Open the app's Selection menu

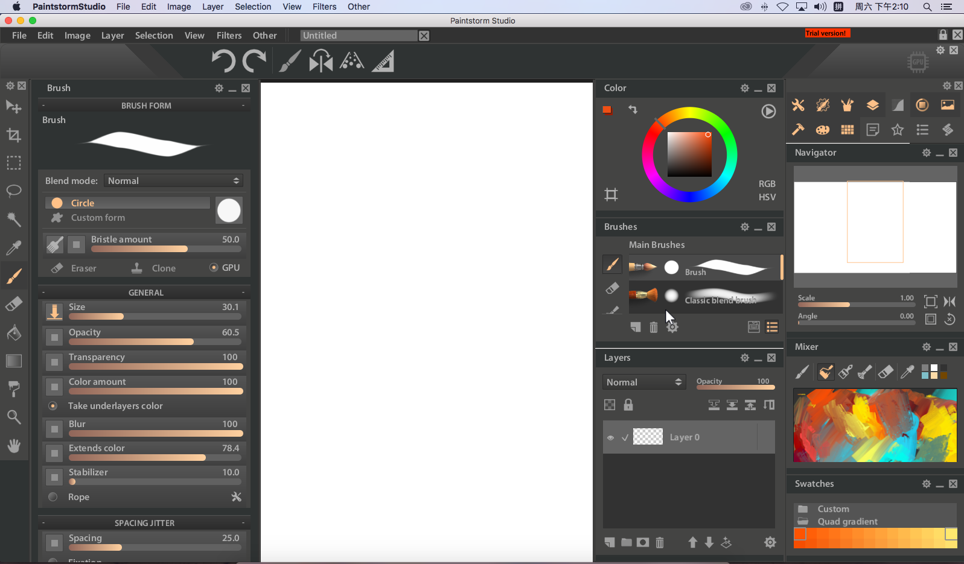pos(154,36)
